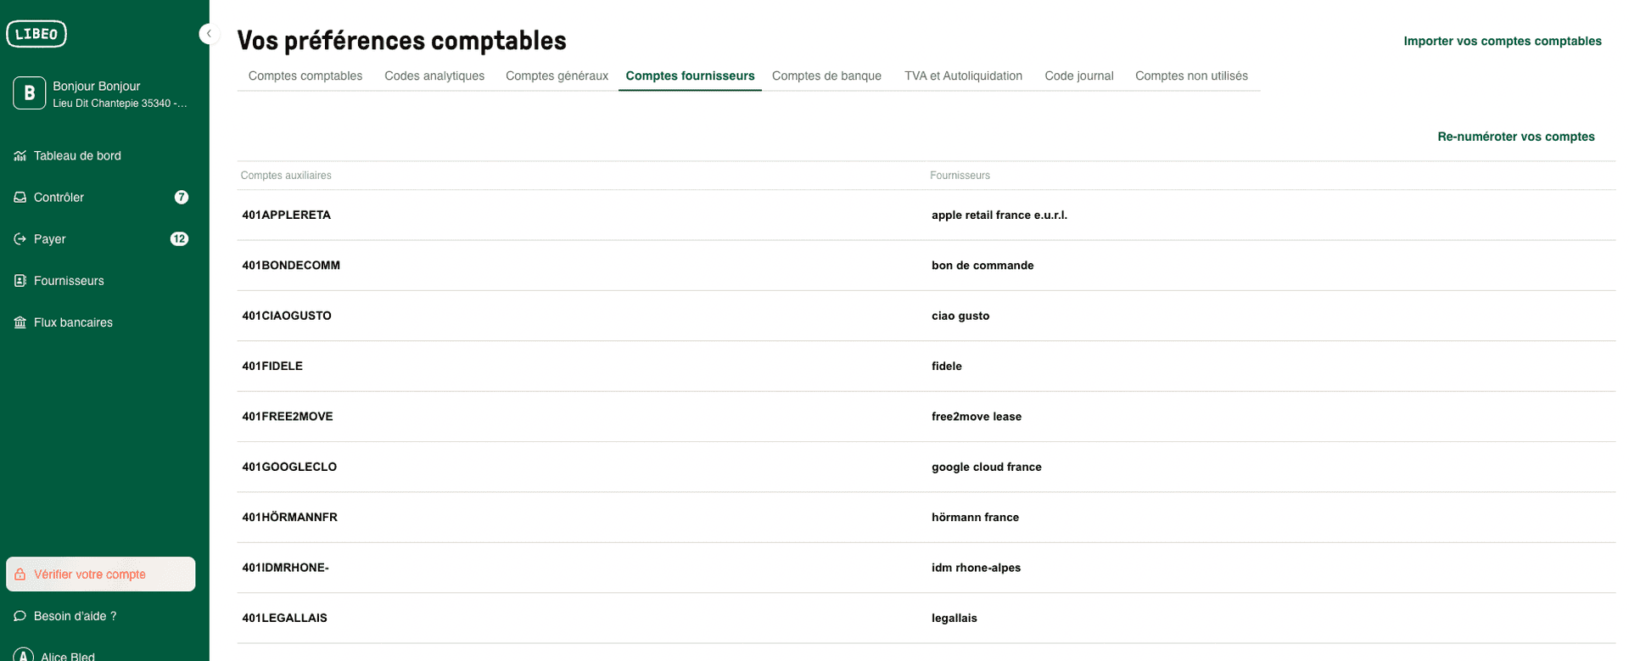The height and width of the screenshot is (661, 1629).
Task: Click the lock icon in Vérifier votre compte
Action: pyautogui.click(x=20, y=574)
